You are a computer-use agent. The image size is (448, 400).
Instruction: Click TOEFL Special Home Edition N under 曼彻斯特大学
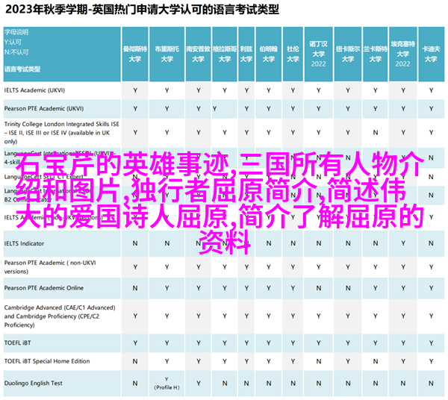coord(135,361)
